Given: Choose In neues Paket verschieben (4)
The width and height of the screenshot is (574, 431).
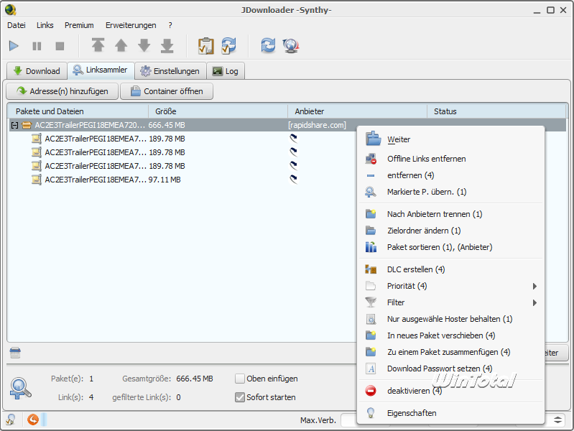Looking at the screenshot, I should point(450,335).
